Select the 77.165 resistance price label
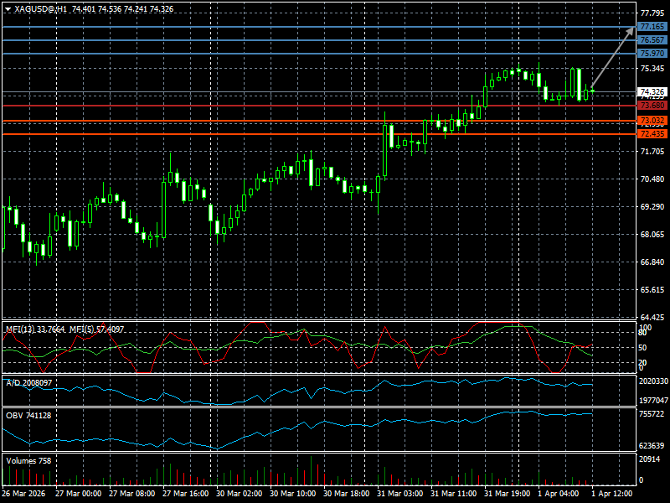The image size is (670, 503). click(x=652, y=27)
